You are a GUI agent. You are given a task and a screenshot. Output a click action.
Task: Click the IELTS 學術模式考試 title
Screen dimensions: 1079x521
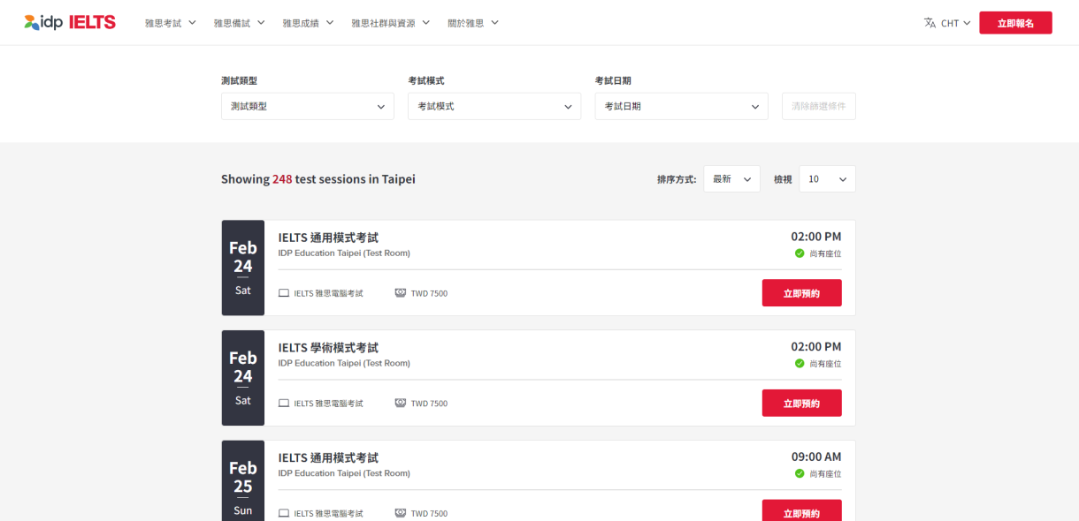tap(328, 348)
